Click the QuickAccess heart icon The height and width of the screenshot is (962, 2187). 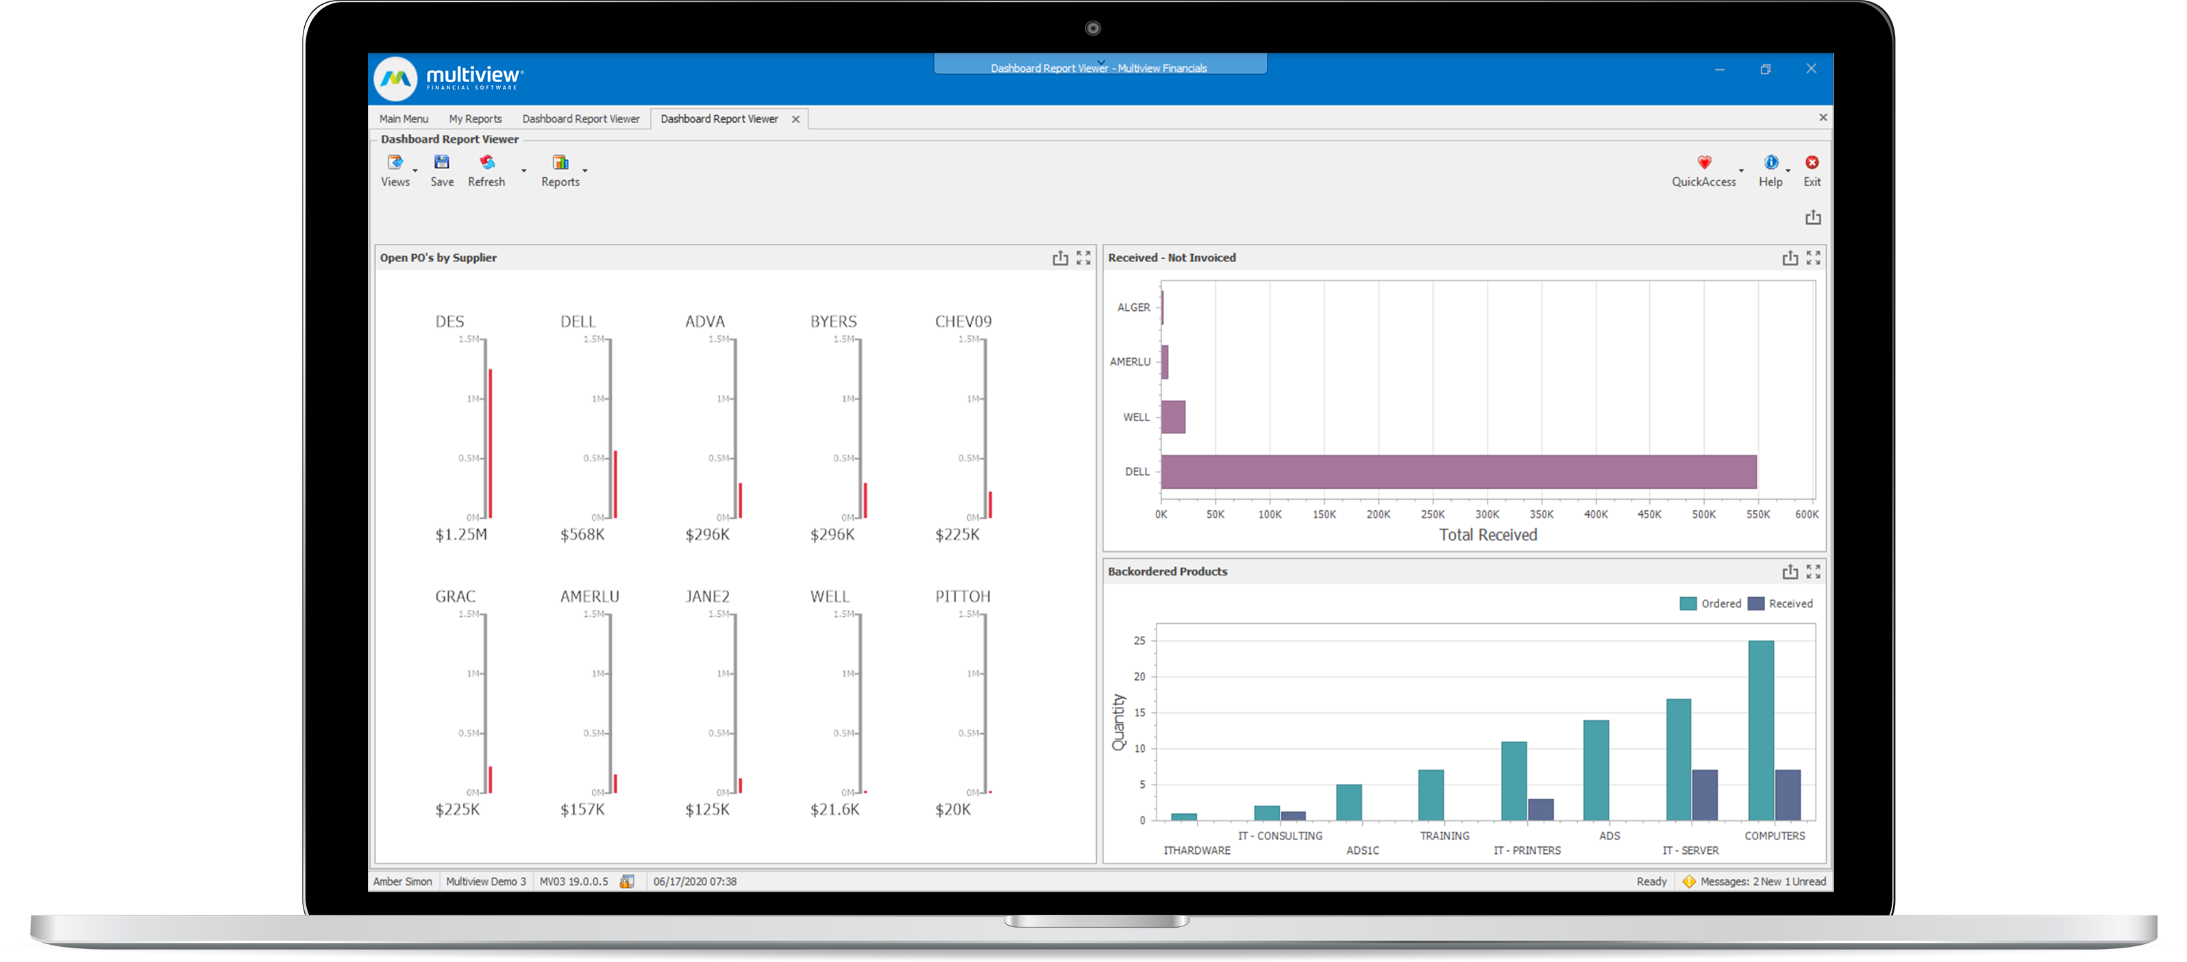click(x=1703, y=163)
